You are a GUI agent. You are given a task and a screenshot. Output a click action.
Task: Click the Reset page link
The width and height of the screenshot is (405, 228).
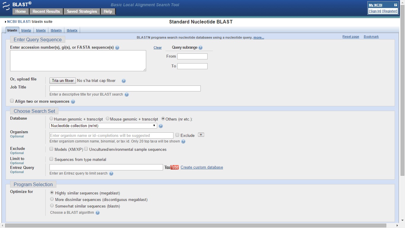click(x=351, y=37)
